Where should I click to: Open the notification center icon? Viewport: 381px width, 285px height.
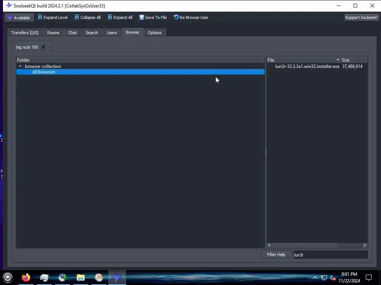tap(369, 278)
